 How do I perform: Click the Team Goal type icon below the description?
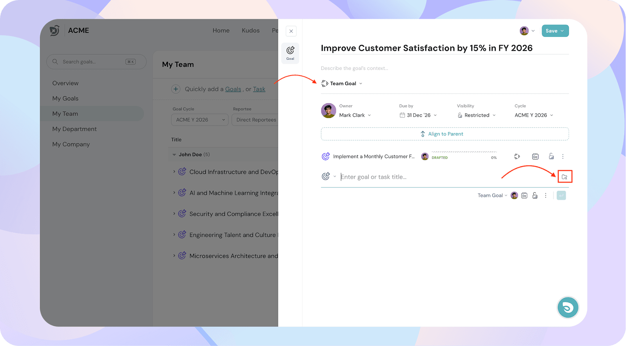[325, 83]
